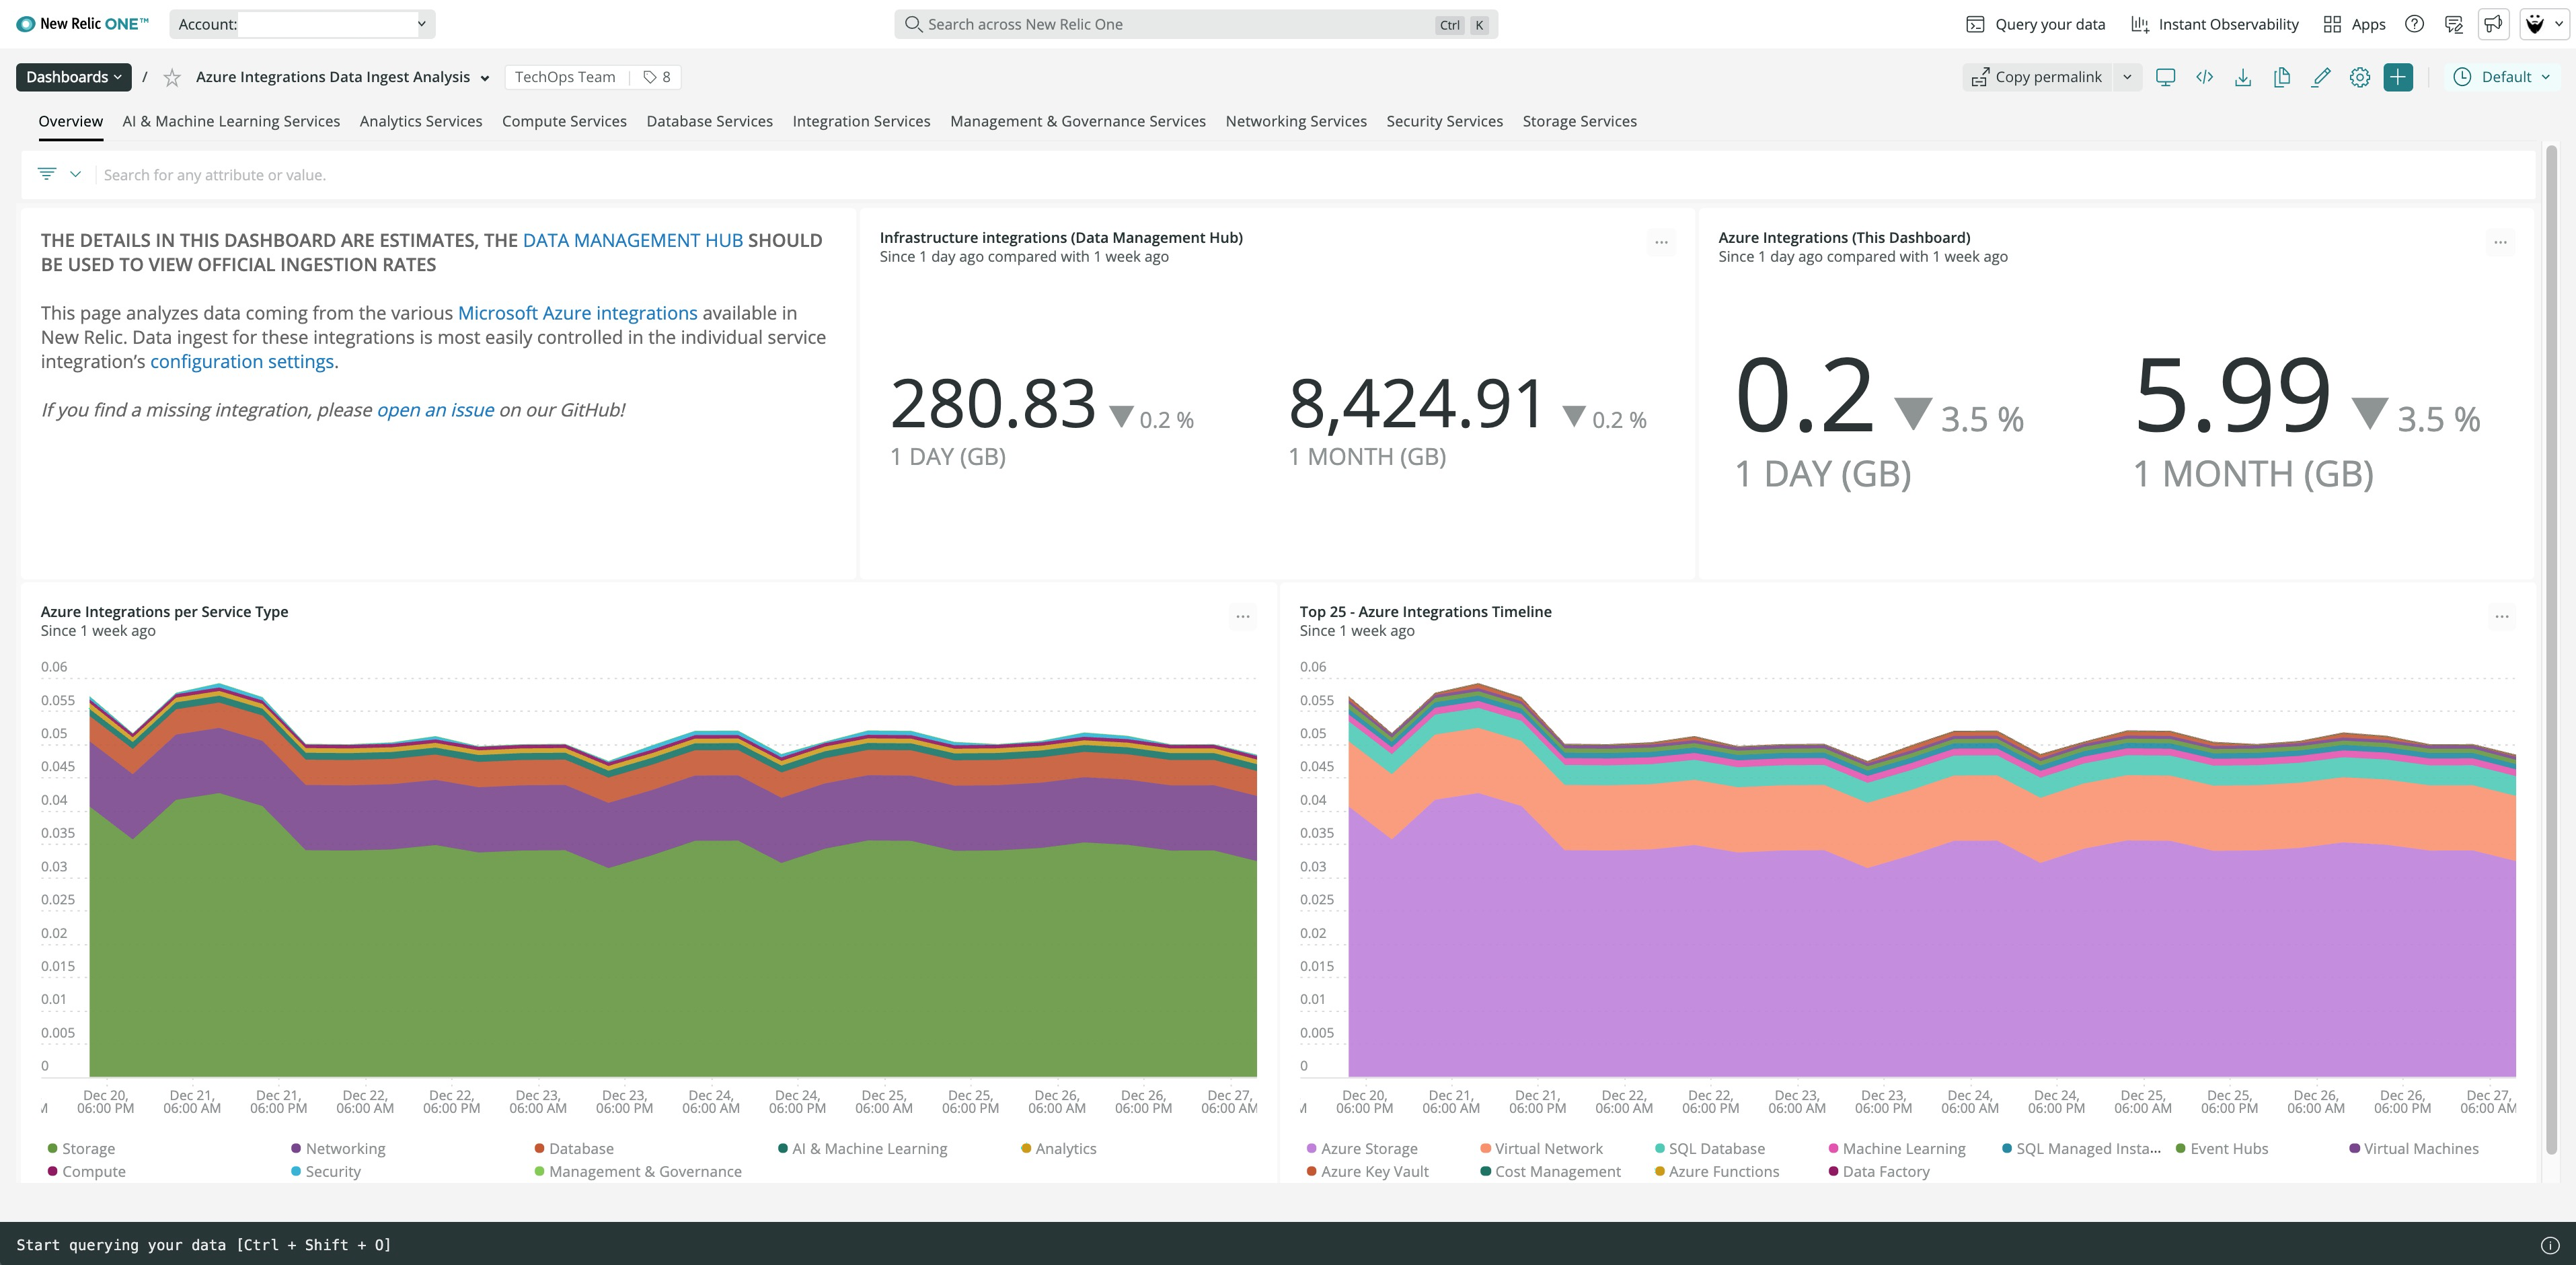Click the plus add widget button
The image size is (2576, 1265).
[2398, 77]
